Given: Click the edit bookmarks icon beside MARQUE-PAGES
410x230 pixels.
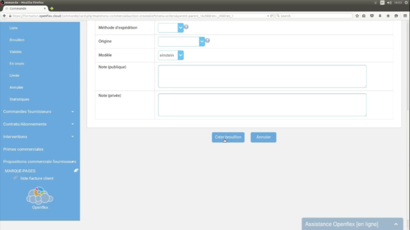Looking at the screenshot, I should [x=76, y=171].
